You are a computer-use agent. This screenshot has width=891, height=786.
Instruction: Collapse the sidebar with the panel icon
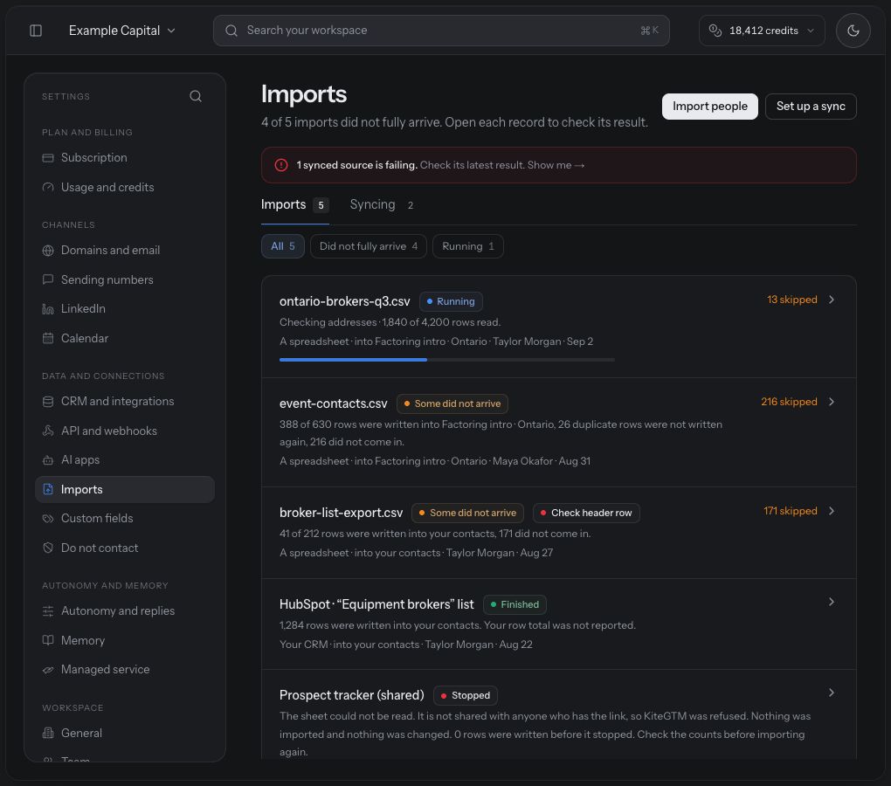coord(35,30)
